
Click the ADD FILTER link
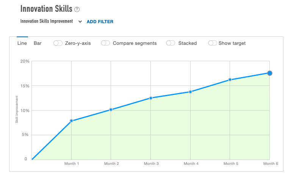coord(100,22)
